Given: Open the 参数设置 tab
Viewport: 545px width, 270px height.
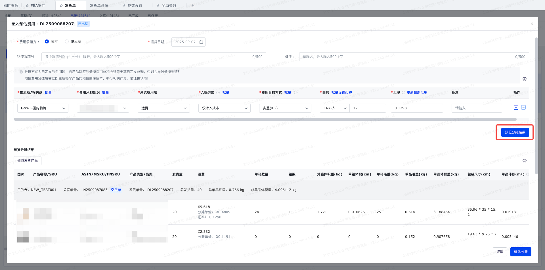Looking at the screenshot, I should click(x=135, y=5).
